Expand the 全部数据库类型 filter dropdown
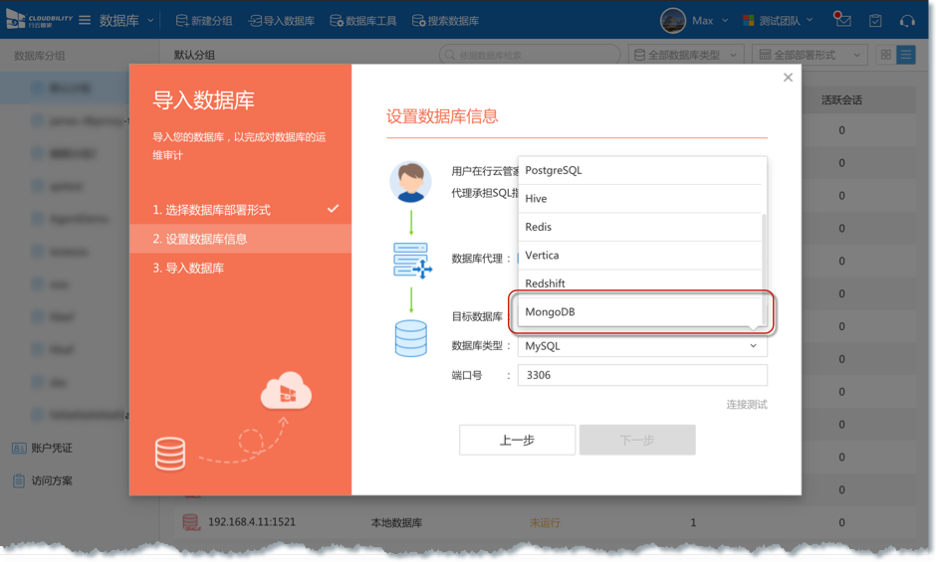The image size is (936, 562). coord(687,56)
